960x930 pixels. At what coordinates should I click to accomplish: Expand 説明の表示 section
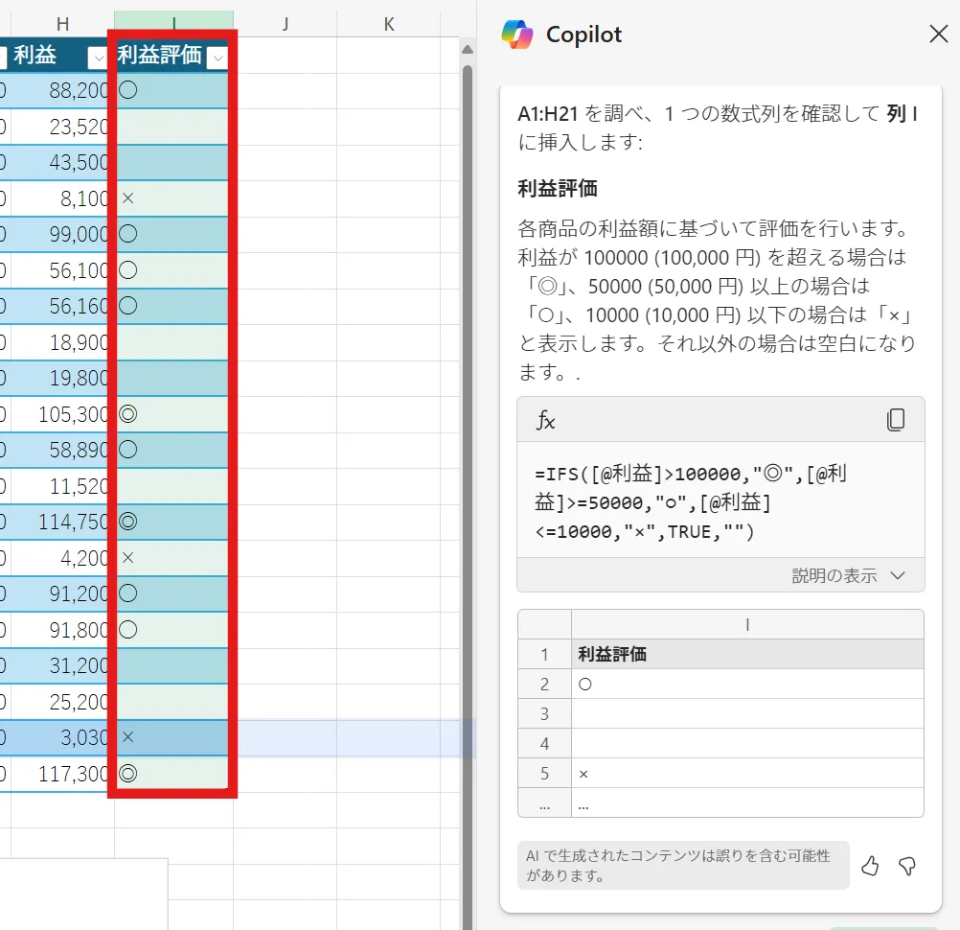(x=848, y=575)
